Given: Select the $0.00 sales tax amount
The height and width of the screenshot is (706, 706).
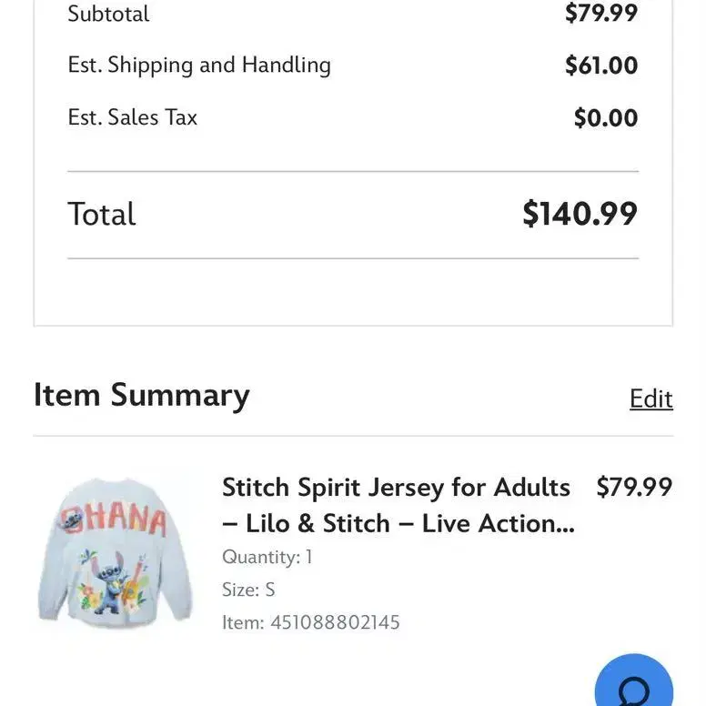Looking at the screenshot, I should [x=606, y=118].
